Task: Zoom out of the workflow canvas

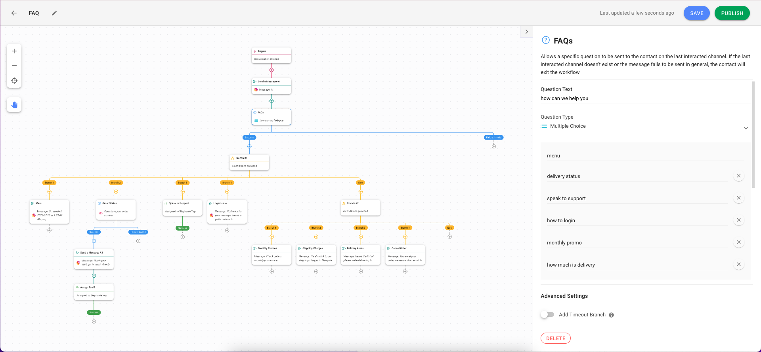Action: tap(14, 66)
